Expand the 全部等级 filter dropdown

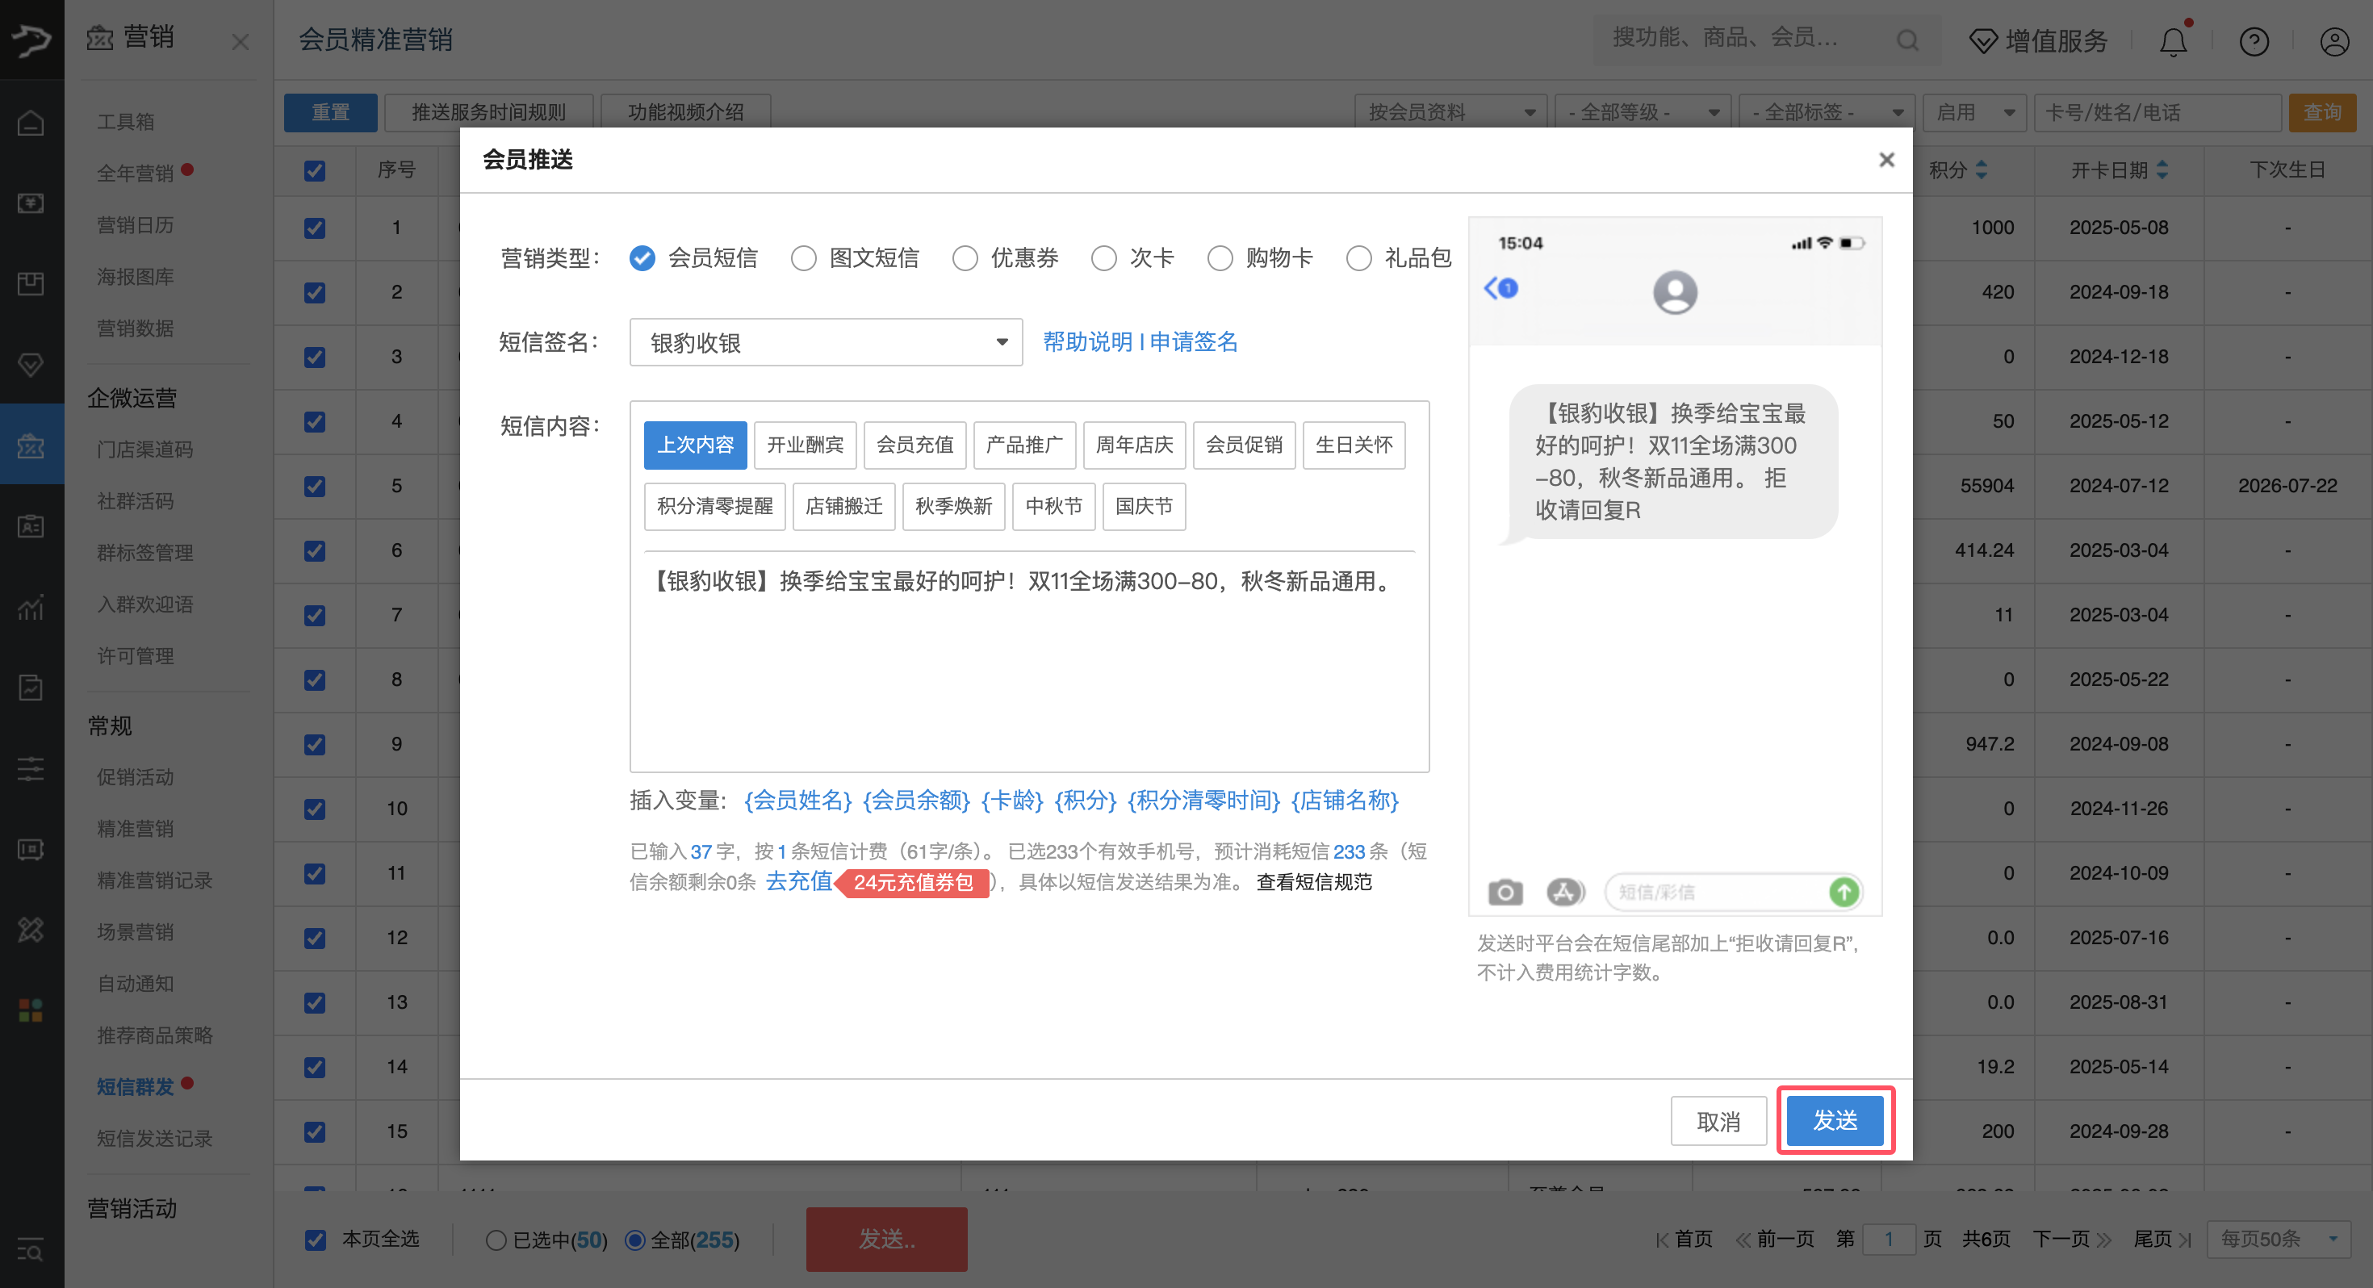point(1642,112)
